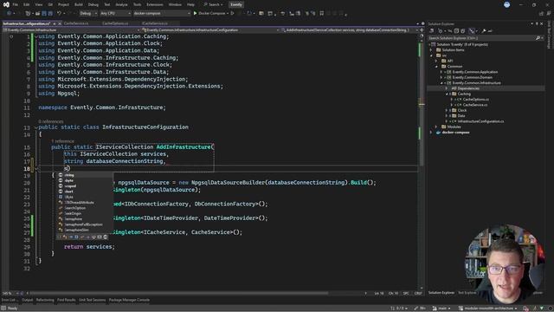554x312 pixels.
Task: Collapse the Caching folder
Action: 447,94
